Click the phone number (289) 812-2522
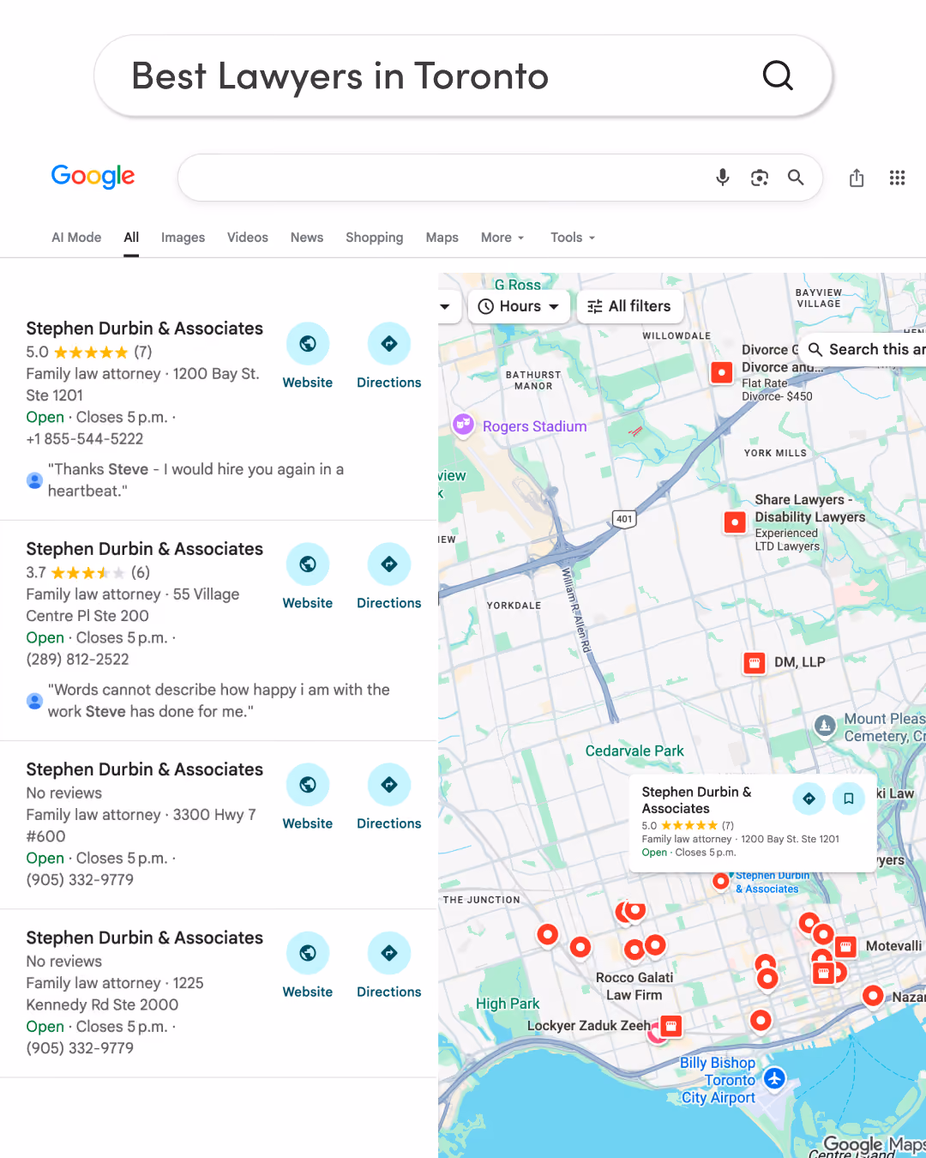 tap(77, 660)
